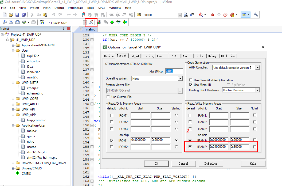Image resolution: width=282 pixels, height=186 pixels.
Task: Select the IROM2 Startup radio button
Action: (x=176, y=147)
